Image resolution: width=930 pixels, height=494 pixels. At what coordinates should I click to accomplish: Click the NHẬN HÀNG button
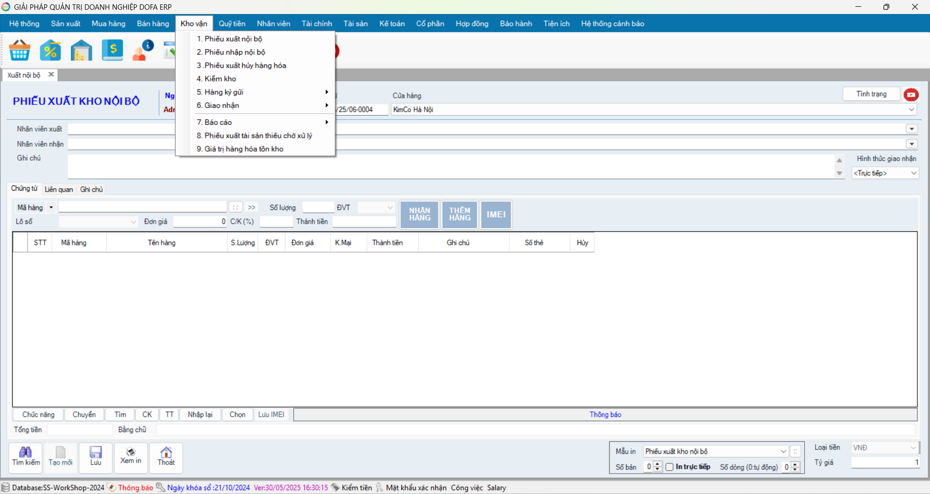tap(420, 214)
